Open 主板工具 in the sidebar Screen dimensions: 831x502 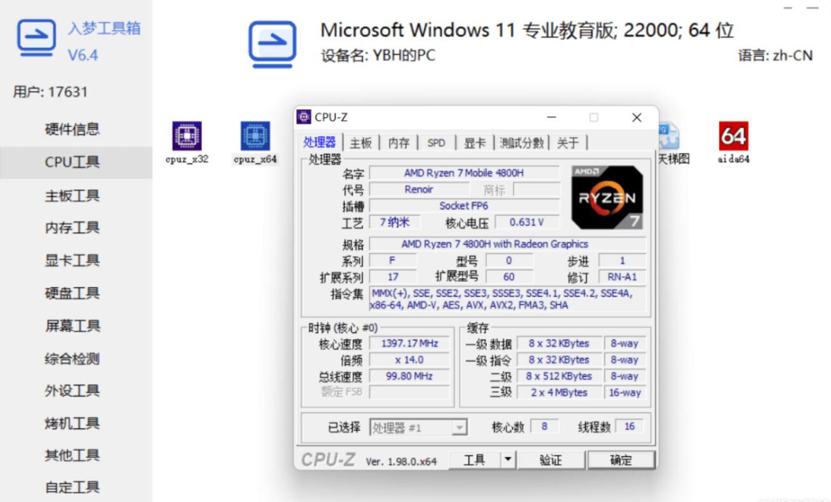(x=72, y=195)
